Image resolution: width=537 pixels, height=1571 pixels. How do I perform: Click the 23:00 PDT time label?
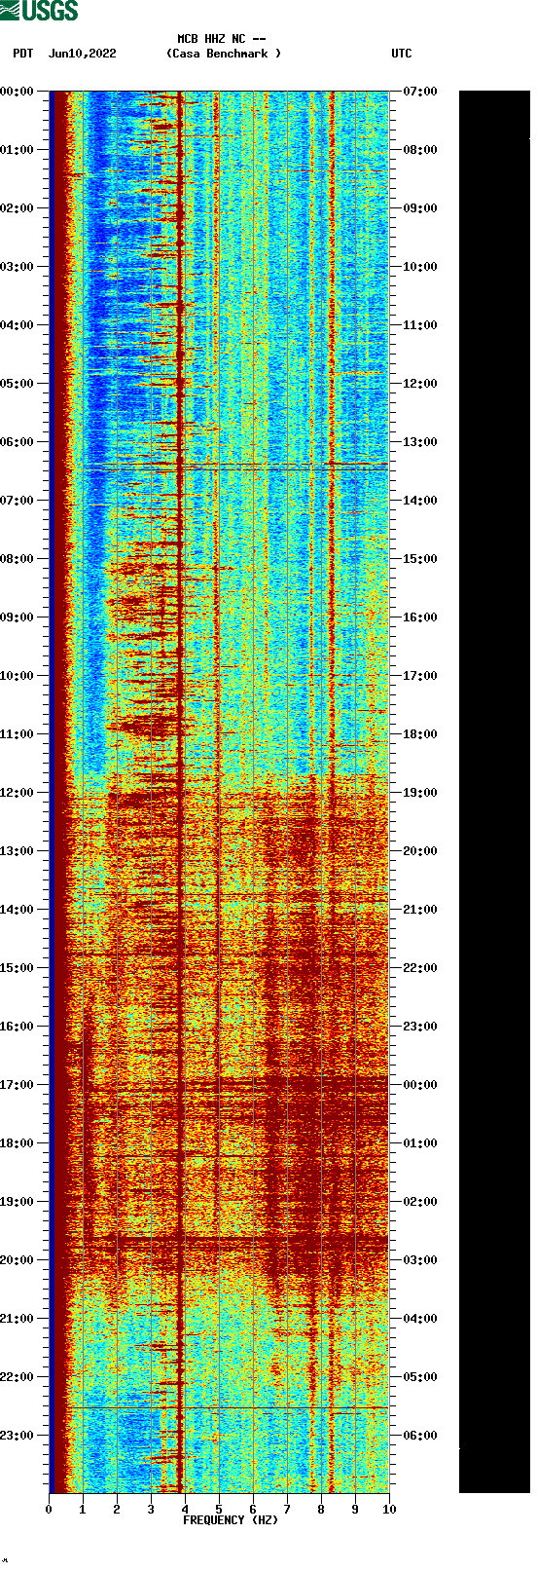(18, 1436)
